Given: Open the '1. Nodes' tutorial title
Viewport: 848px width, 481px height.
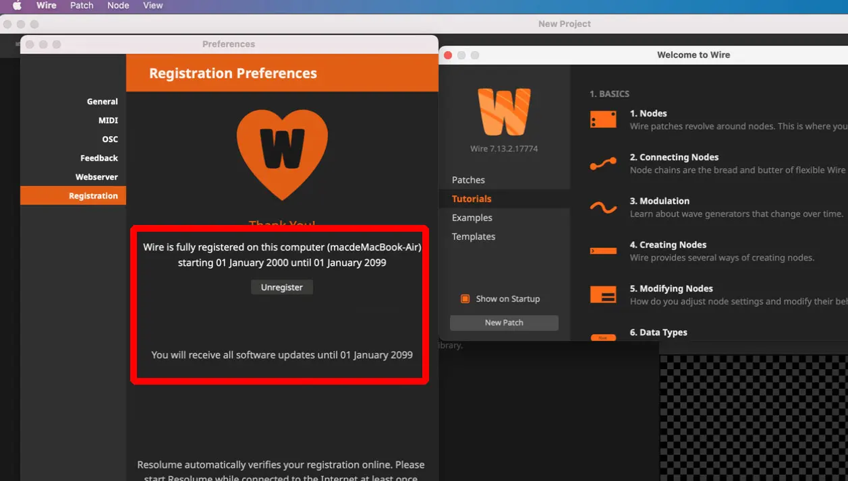Looking at the screenshot, I should pos(648,113).
